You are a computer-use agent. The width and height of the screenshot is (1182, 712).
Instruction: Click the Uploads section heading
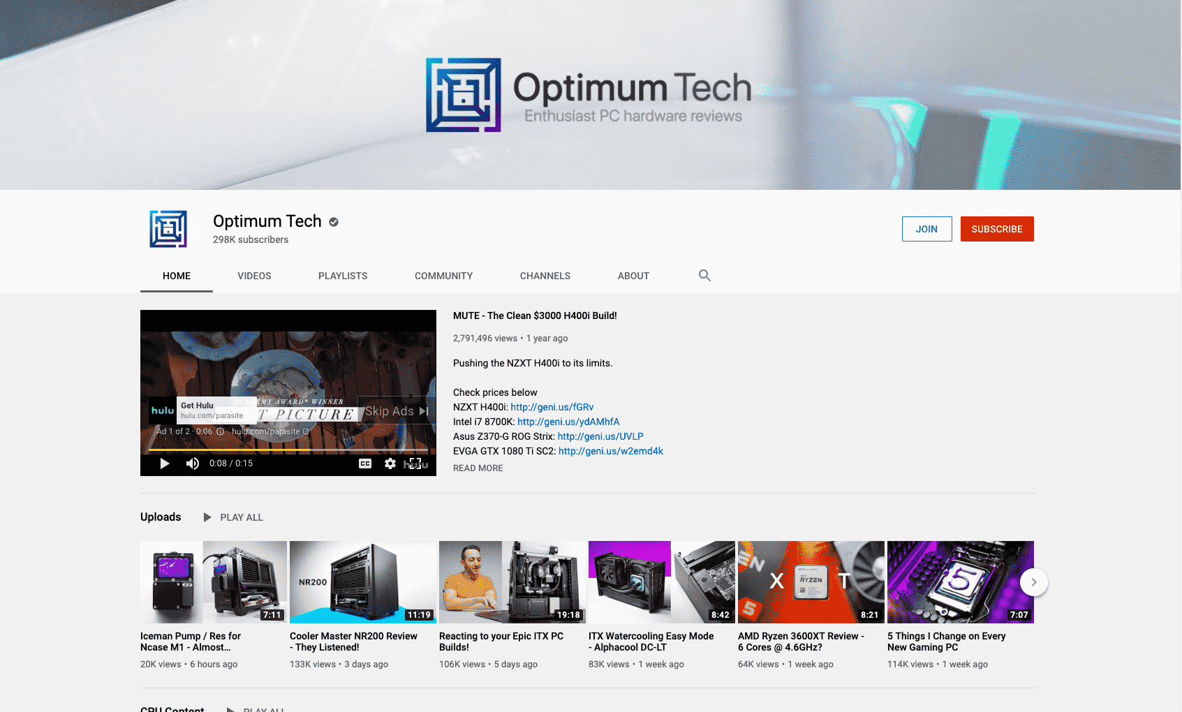pyautogui.click(x=161, y=517)
